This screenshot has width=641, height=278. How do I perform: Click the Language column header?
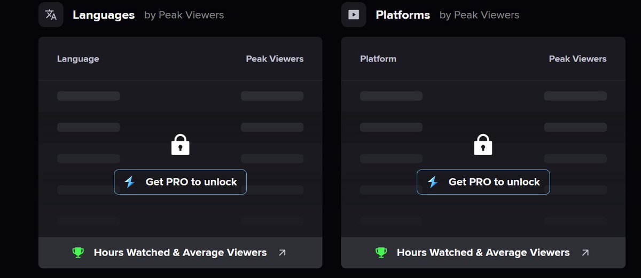tap(78, 59)
